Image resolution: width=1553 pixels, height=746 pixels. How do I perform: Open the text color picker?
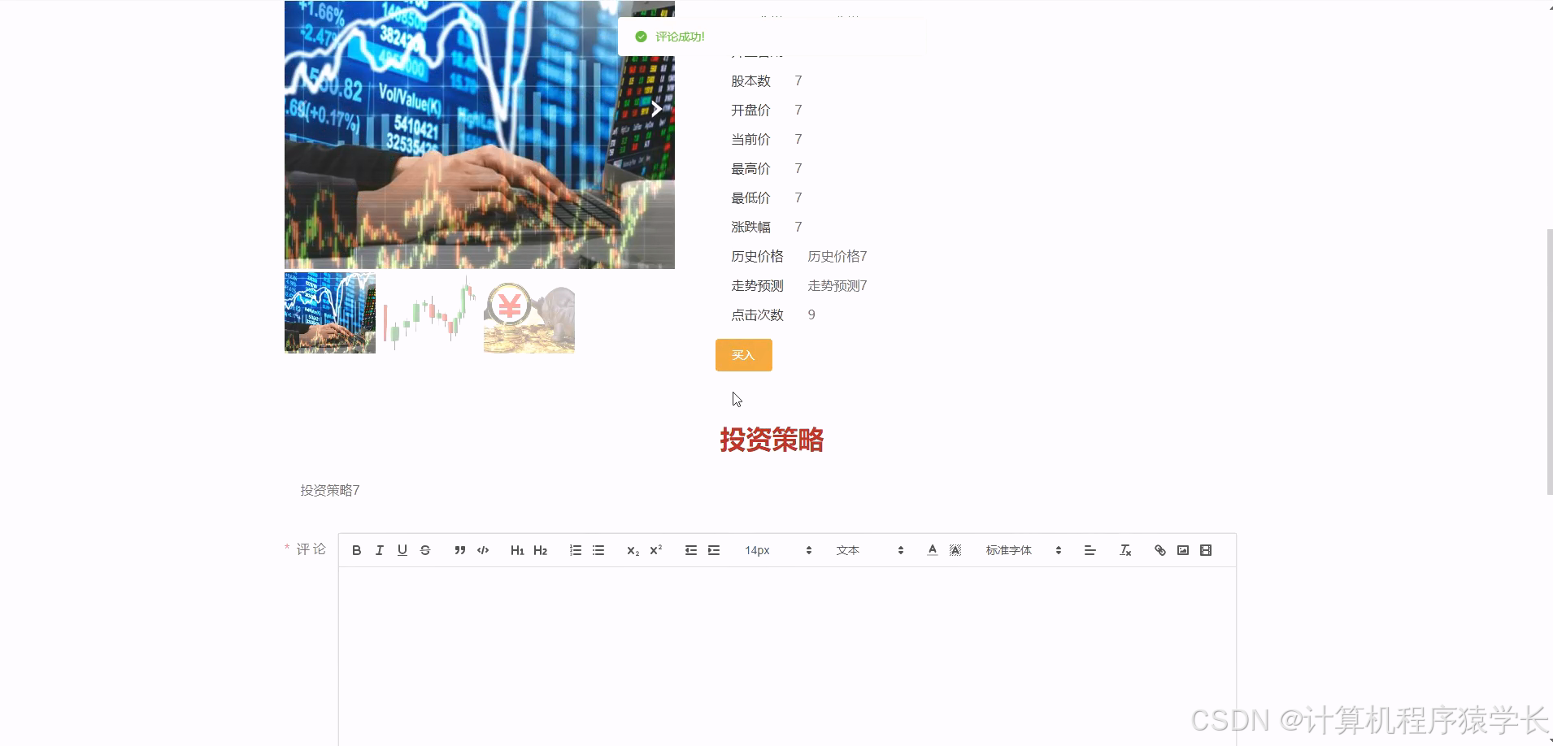tap(932, 550)
